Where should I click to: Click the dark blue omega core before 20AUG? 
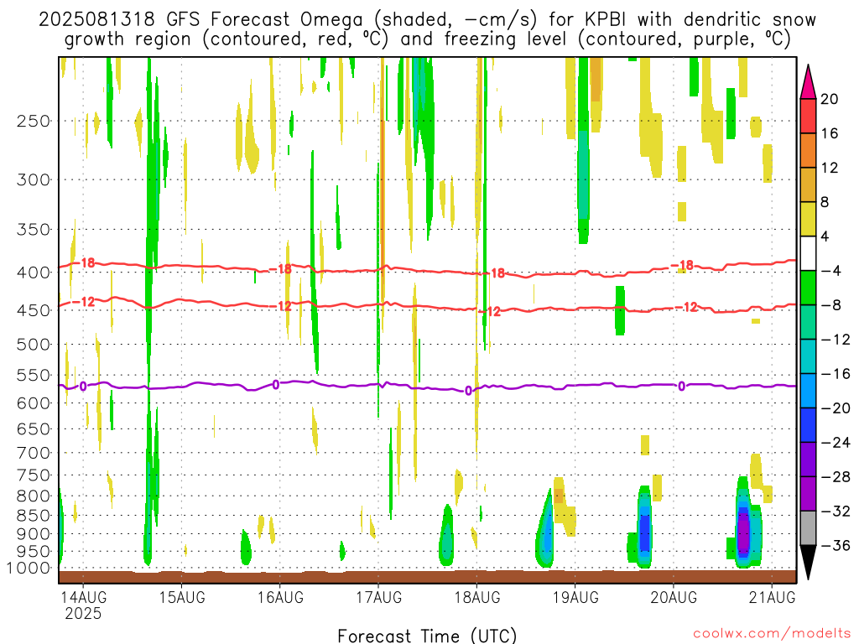click(x=645, y=531)
